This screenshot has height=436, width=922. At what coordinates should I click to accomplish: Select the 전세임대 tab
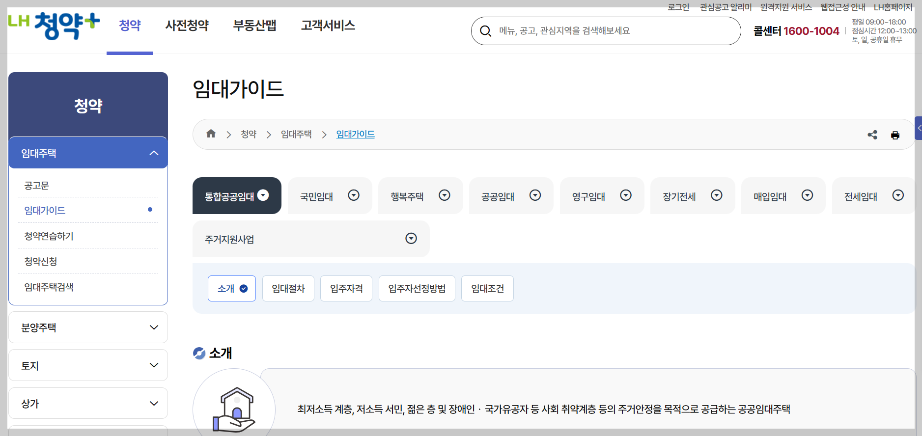pyautogui.click(x=873, y=195)
